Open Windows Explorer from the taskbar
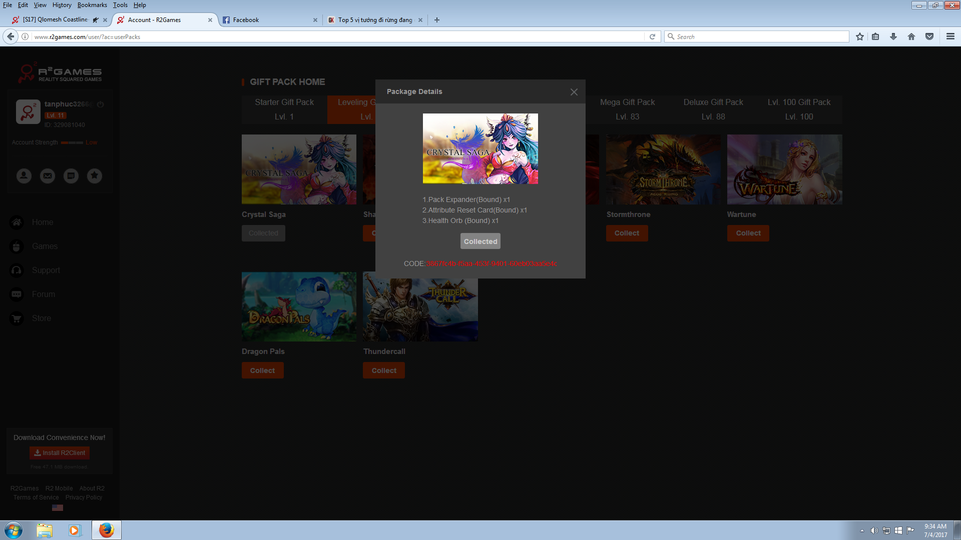Screen dimensions: 961x540 point(44,530)
